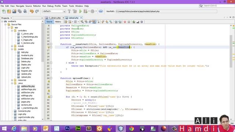Click the Clean and Build icon
The height and width of the screenshot is (132, 235).
[x=75, y=11]
